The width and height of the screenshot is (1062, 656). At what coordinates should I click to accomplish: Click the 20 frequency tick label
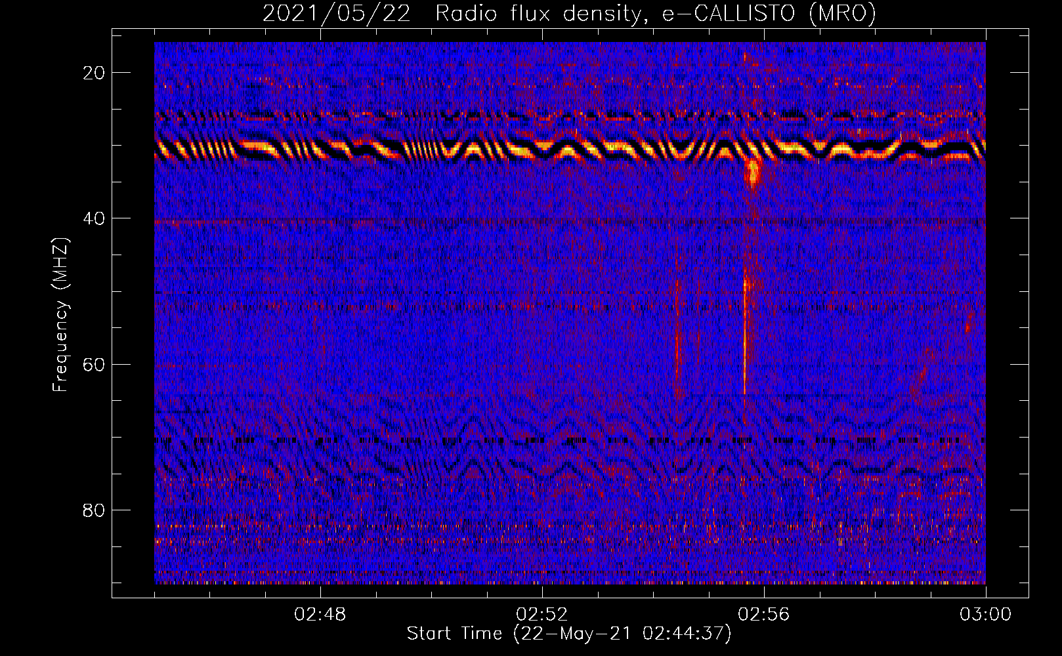click(95, 73)
